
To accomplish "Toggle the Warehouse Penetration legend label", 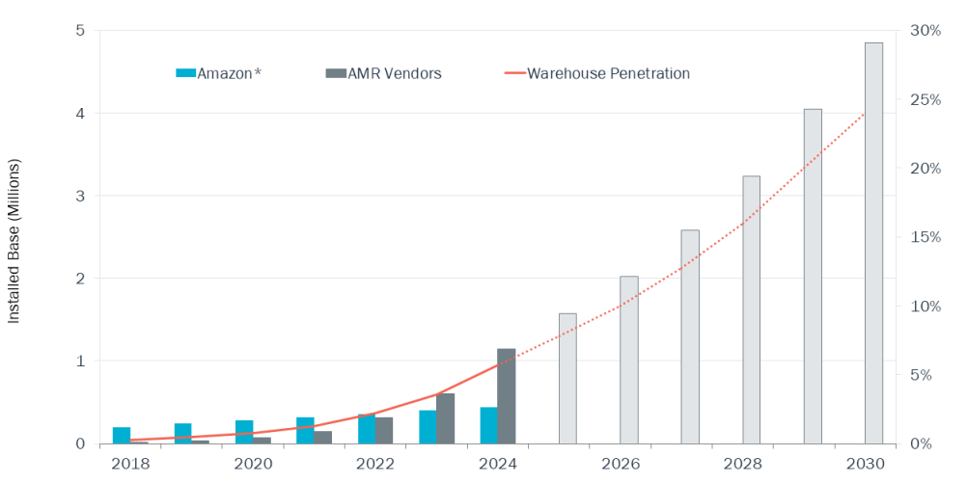I will [x=608, y=73].
